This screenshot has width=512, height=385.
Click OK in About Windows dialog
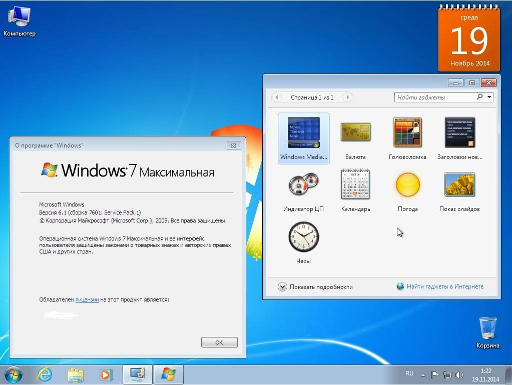[219, 342]
